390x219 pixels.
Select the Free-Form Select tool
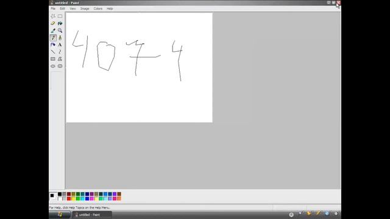coord(53,16)
